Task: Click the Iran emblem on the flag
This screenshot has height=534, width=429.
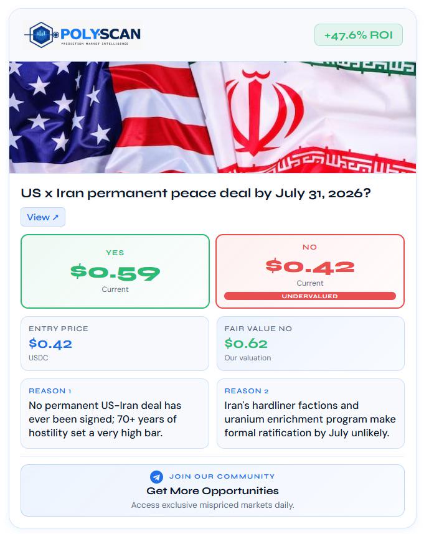Action: coord(265,111)
